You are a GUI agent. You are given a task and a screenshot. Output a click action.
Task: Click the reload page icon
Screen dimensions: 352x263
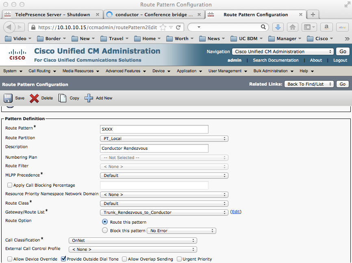(178, 27)
